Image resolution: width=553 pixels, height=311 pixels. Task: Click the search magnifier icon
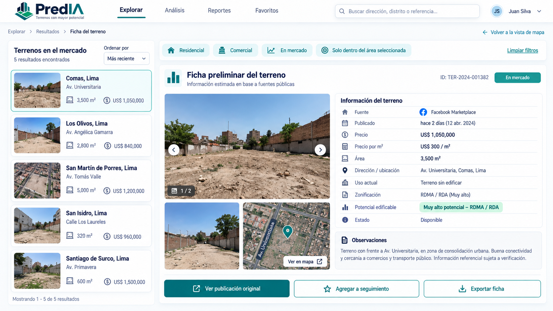342,11
